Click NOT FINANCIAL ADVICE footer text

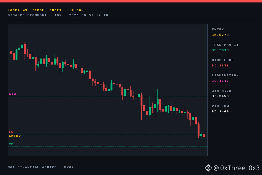[32, 167]
